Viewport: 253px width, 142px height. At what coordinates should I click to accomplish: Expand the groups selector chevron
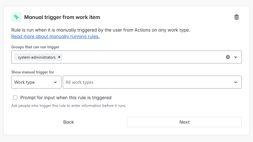click(x=236, y=57)
